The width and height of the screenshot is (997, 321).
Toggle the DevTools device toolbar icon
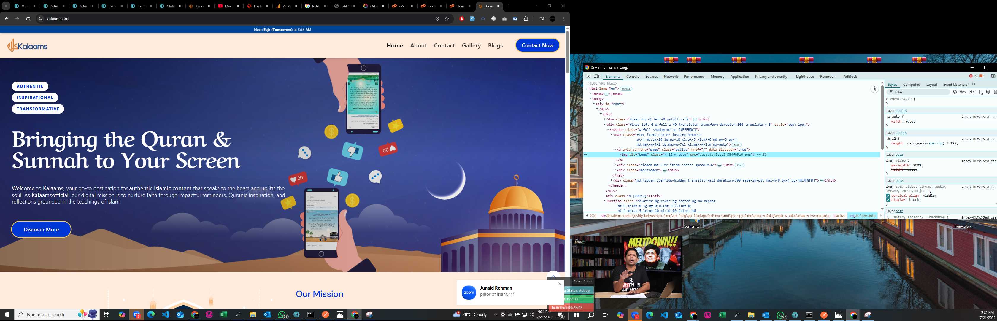[x=596, y=76]
